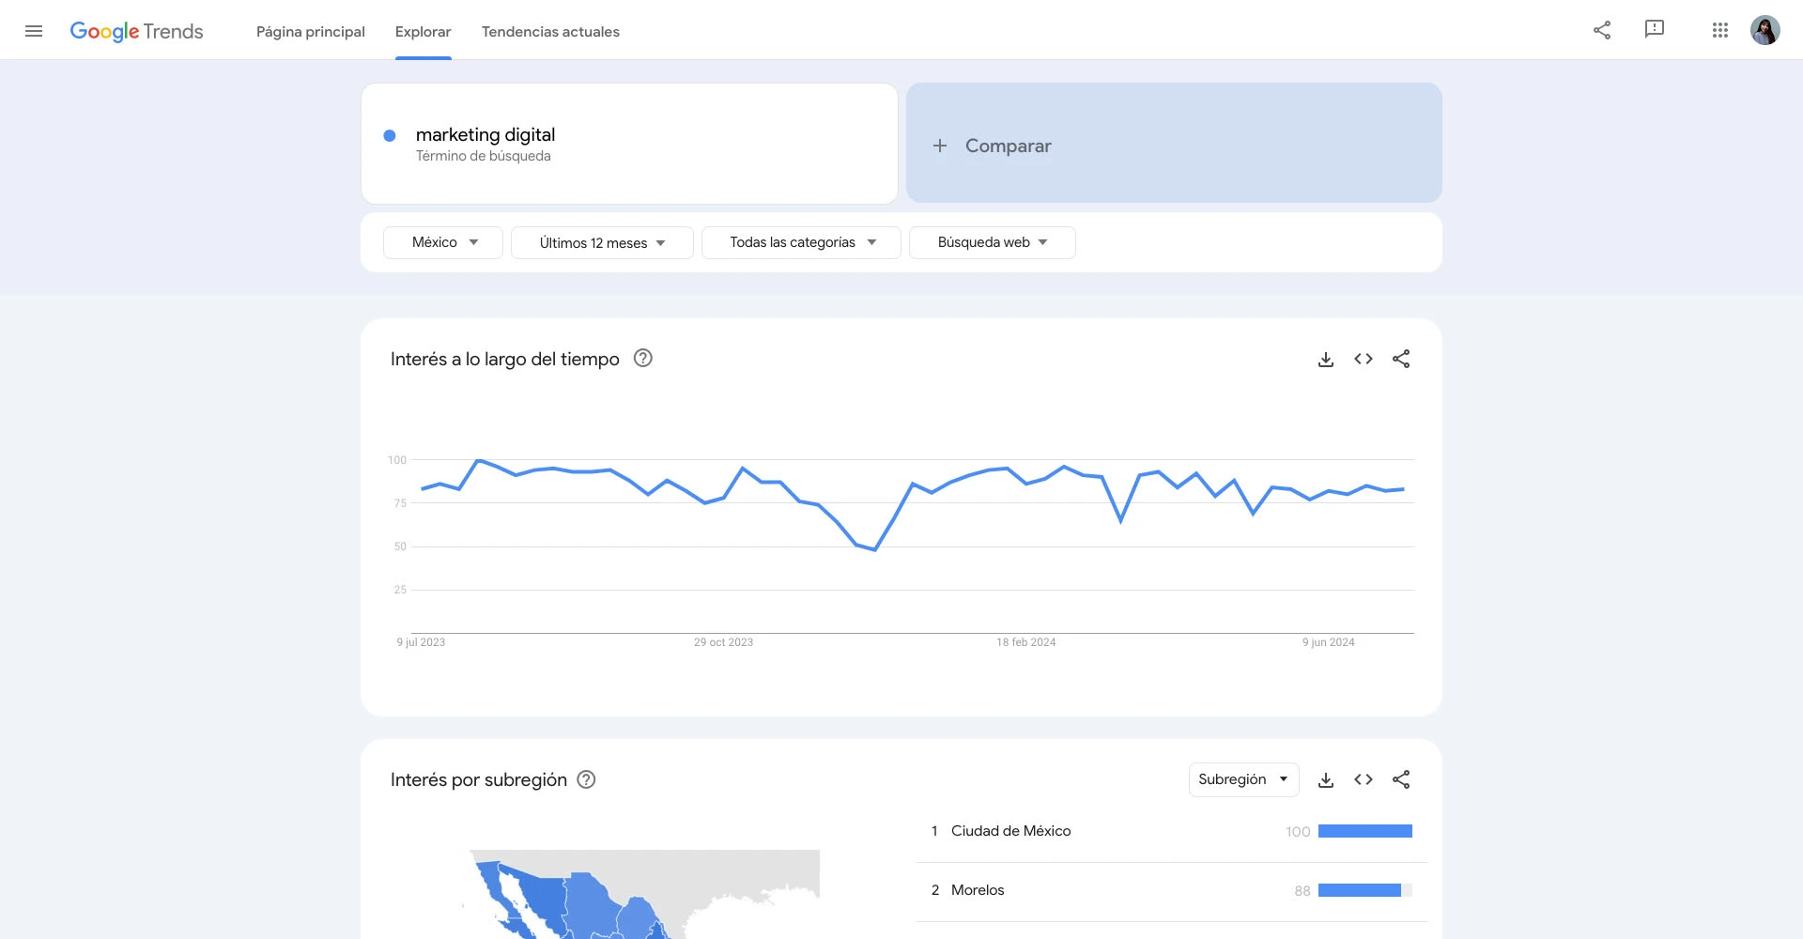
Task: Open the México region dropdown
Action: (x=442, y=241)
